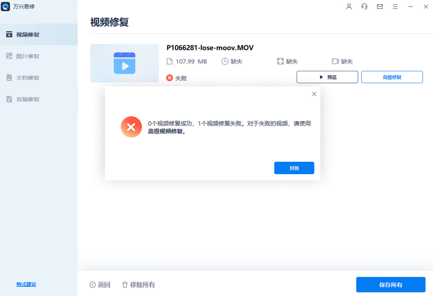The image size is (433, 296).
Task: Open the hamburger menu at top right
Action: tap(395, 7)
